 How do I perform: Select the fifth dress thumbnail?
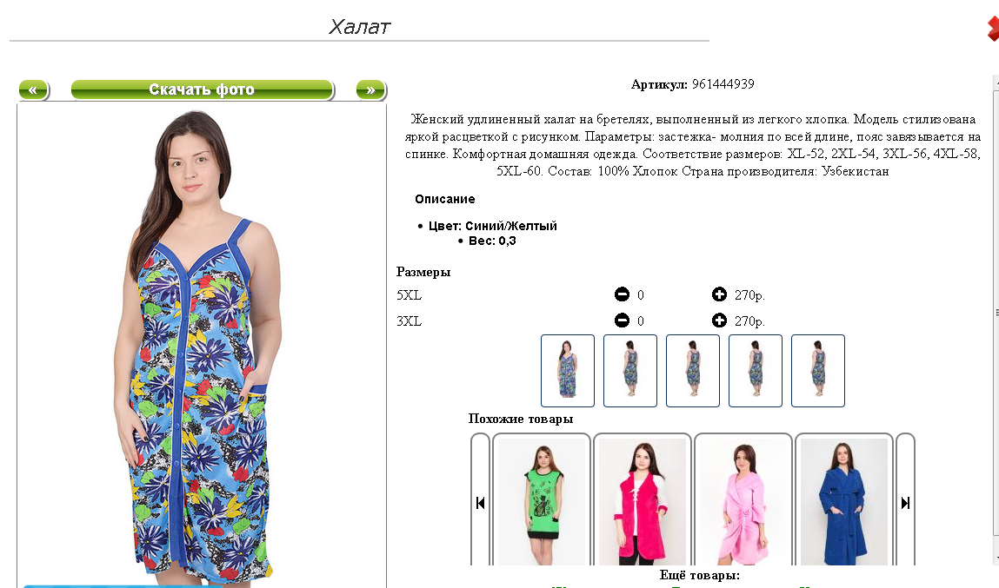tap(818, 370)
